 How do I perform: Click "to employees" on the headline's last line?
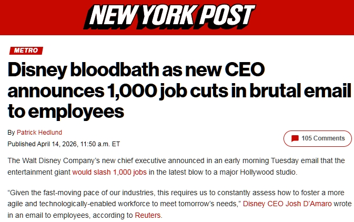[x=66, y=110]
